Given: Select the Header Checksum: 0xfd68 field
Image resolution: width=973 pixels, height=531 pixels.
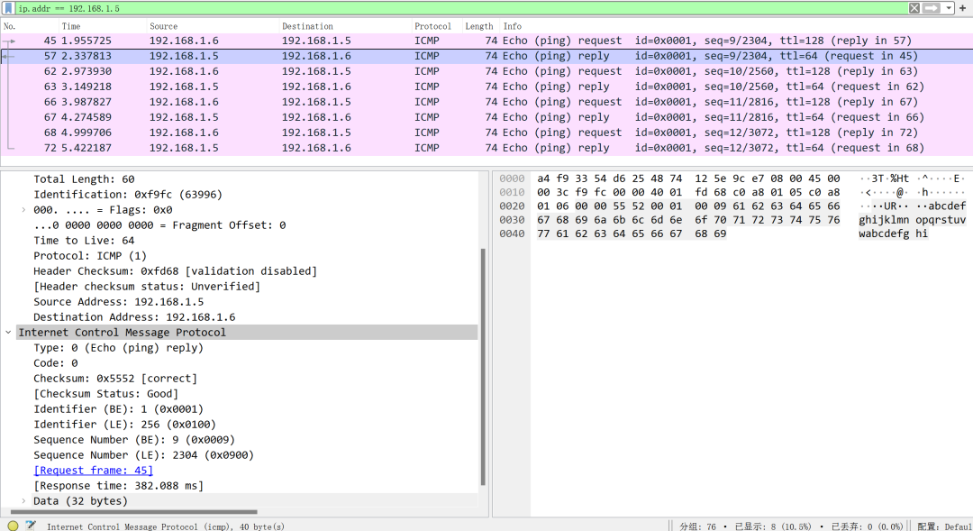Looking at the screenshot, I should click(x=175, y=270).
